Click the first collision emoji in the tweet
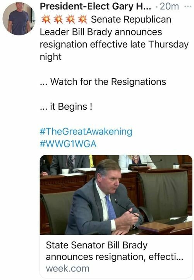The height and width of the screenshot is (280, 194). tap(46, 19)
